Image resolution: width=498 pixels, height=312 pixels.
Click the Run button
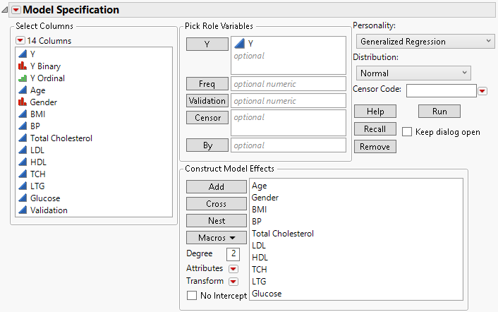[x=439, y=112]
